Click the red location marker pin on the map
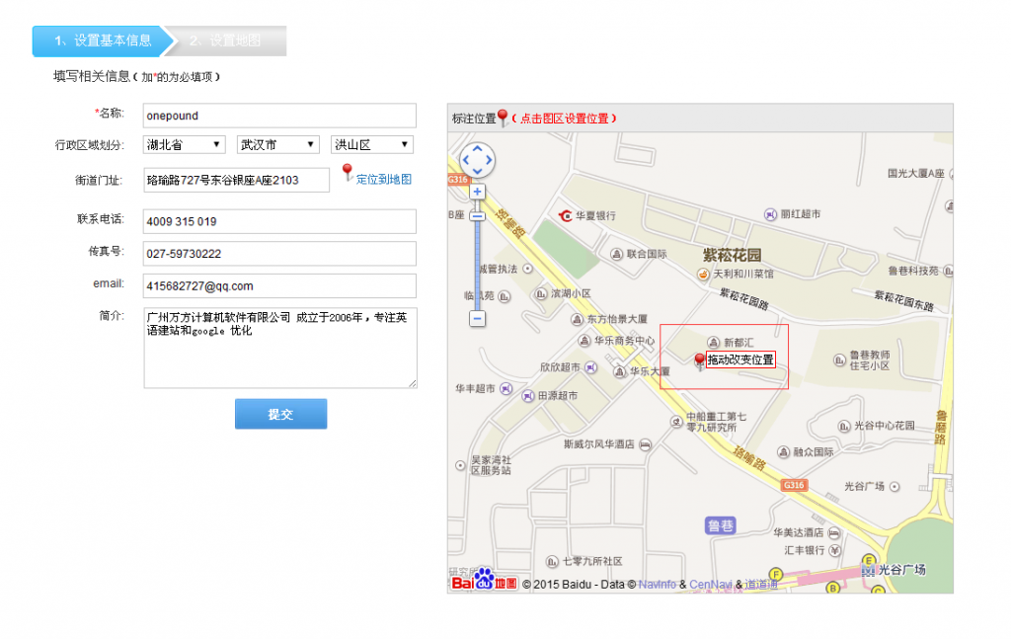Viewport: 1011px width, 639px height. click(x=700, y=360)
